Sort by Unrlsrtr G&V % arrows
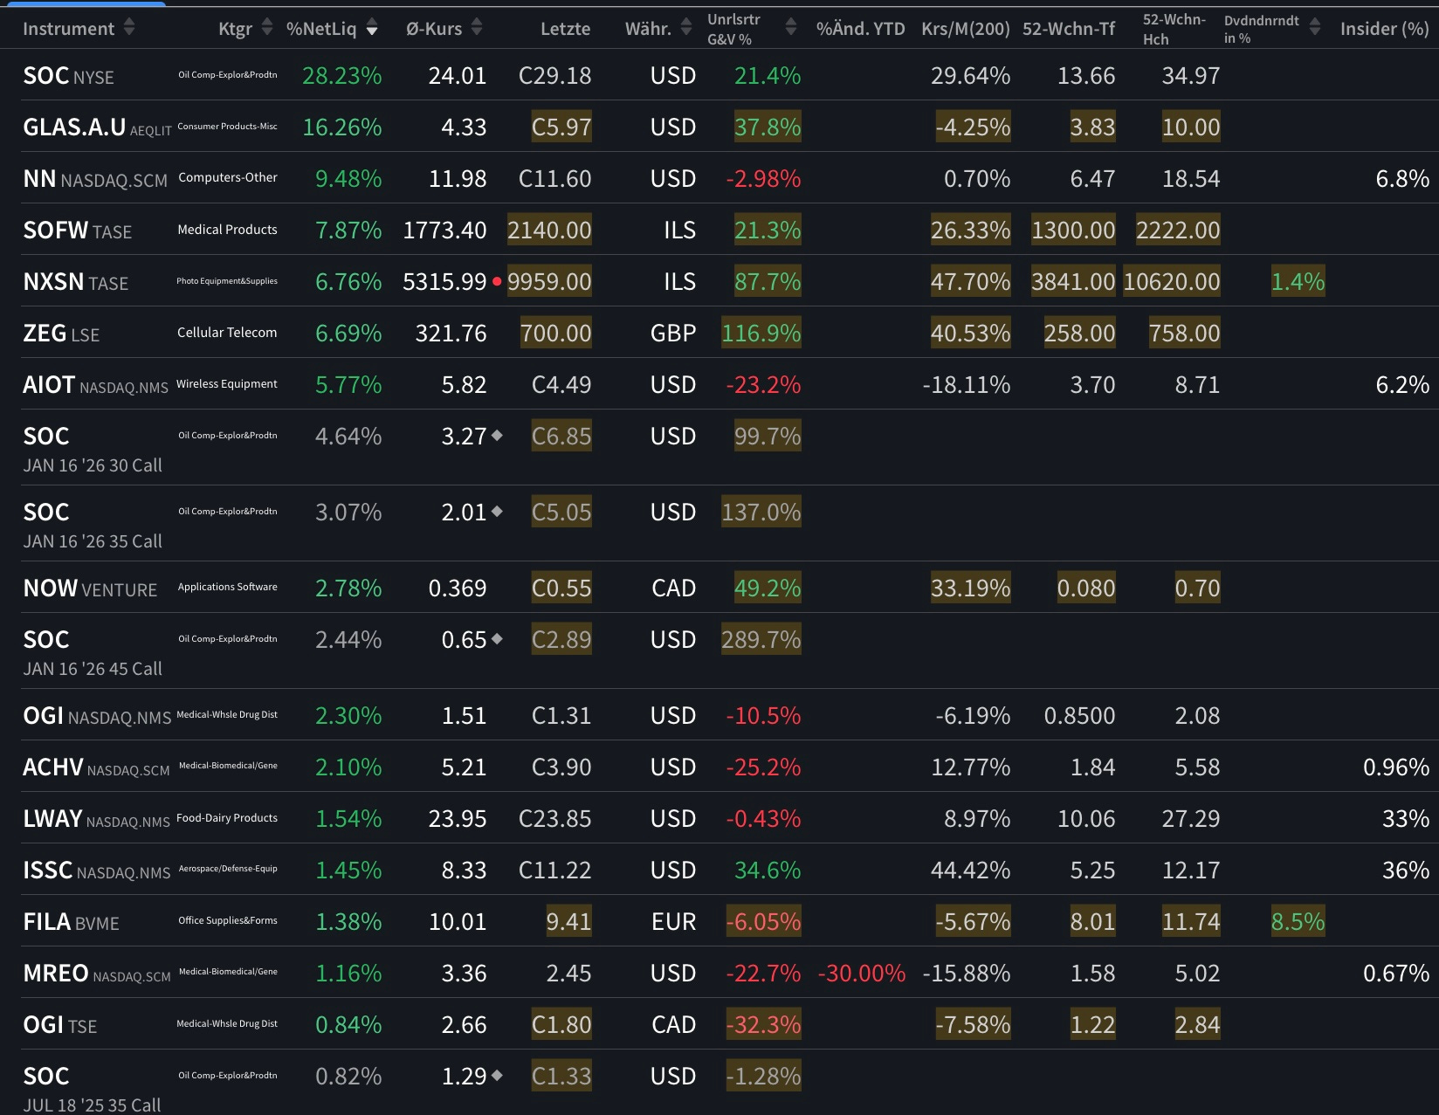 [791, 28]
